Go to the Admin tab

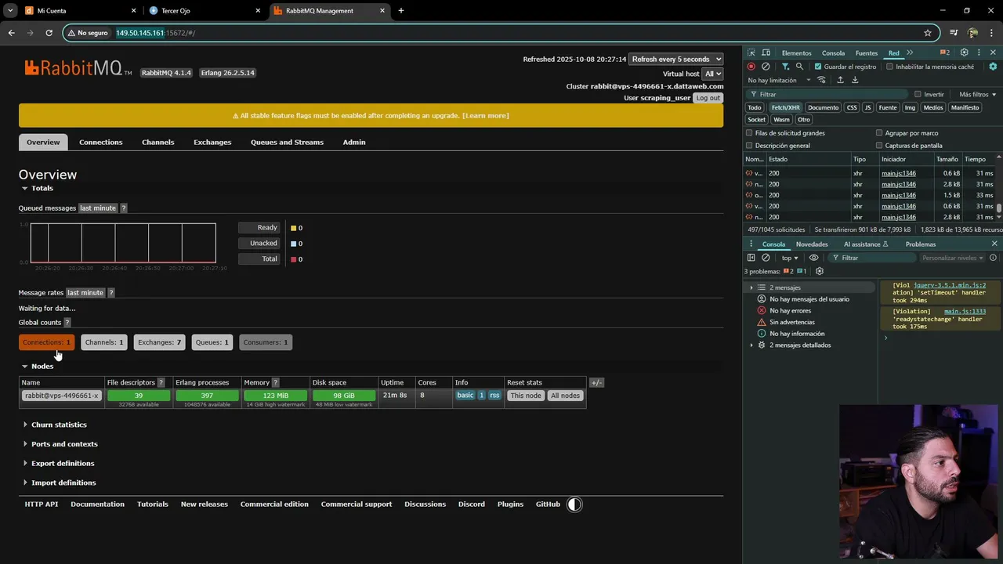(x=354, y=143)
